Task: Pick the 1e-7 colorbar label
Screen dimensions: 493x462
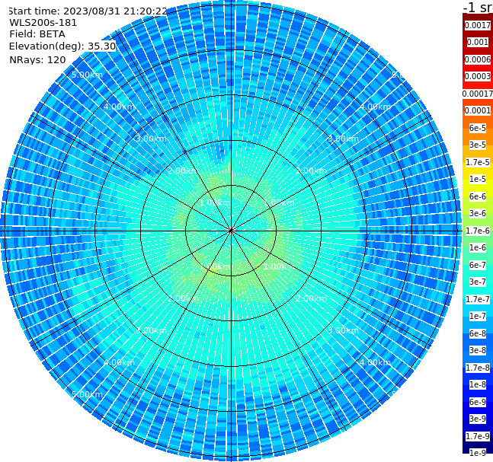Action: (x=478, y=316)
